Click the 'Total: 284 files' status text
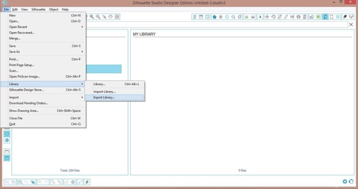 point(70,170)
